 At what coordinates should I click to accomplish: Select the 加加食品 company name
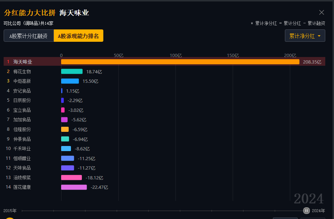click(x=22, y=120)
